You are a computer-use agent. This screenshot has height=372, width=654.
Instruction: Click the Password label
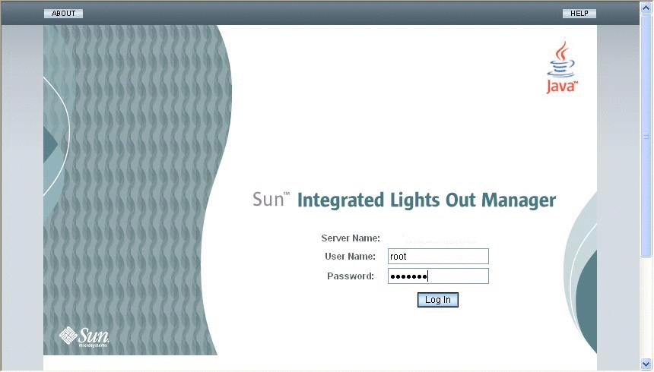[x=351, y=276]
